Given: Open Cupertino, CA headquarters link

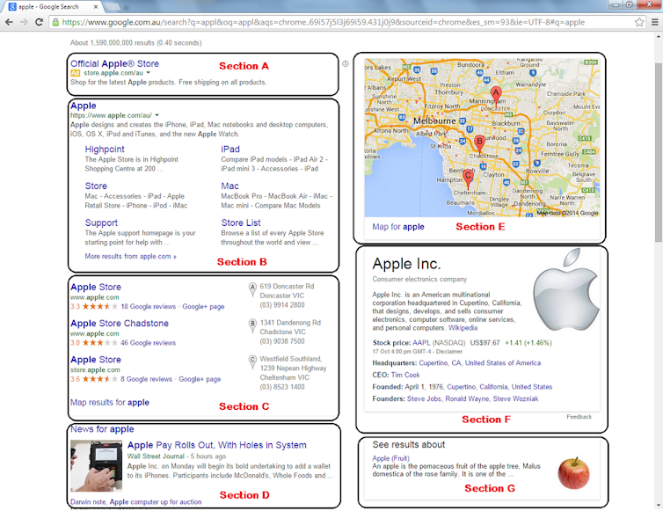Looking at the screenshot, I should (x=440, y=363).
